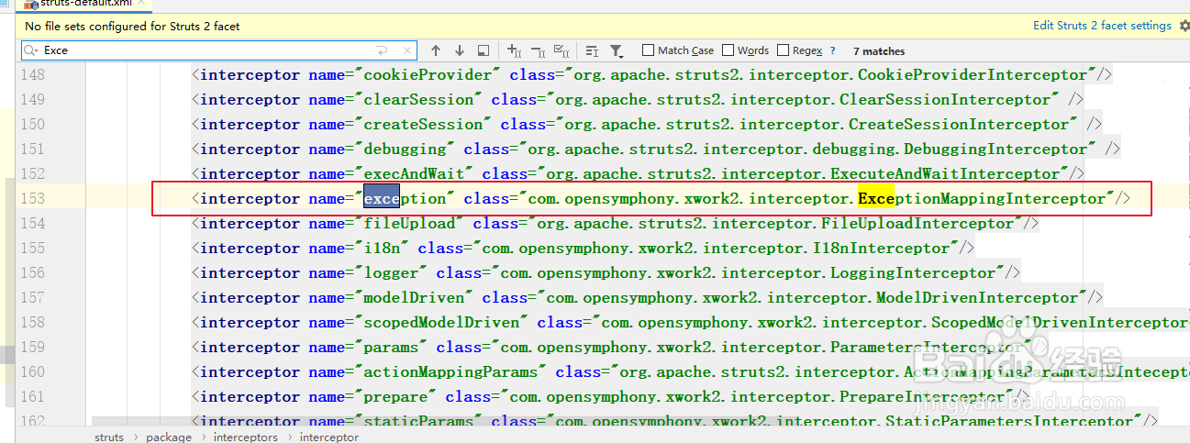Enable Match Case checkbox
Viewport: 1190px width, 443px height.
pos(649,50)
